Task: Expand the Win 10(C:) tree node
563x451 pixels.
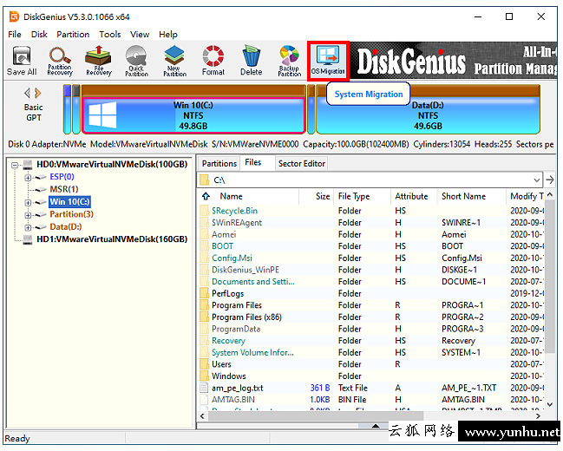Action: [28, 203]
